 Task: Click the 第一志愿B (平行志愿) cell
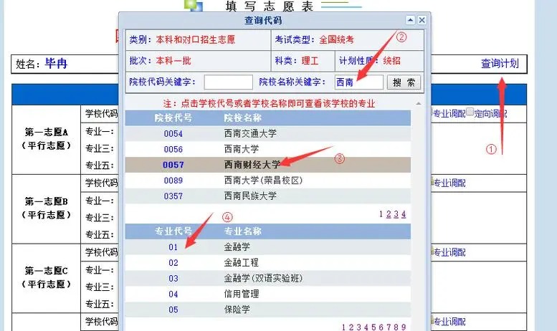tap(46, 208)
